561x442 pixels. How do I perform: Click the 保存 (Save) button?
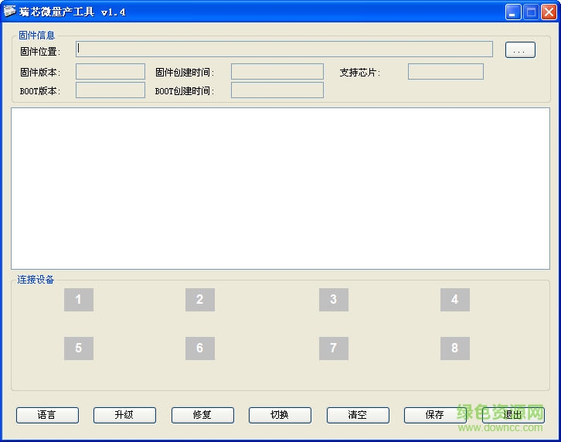tap(435, 415)
